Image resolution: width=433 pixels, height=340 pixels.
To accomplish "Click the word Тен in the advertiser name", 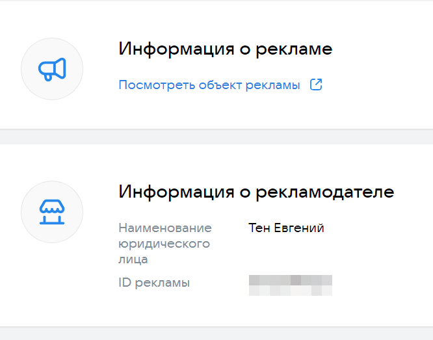I will click(x=258, y=228).
